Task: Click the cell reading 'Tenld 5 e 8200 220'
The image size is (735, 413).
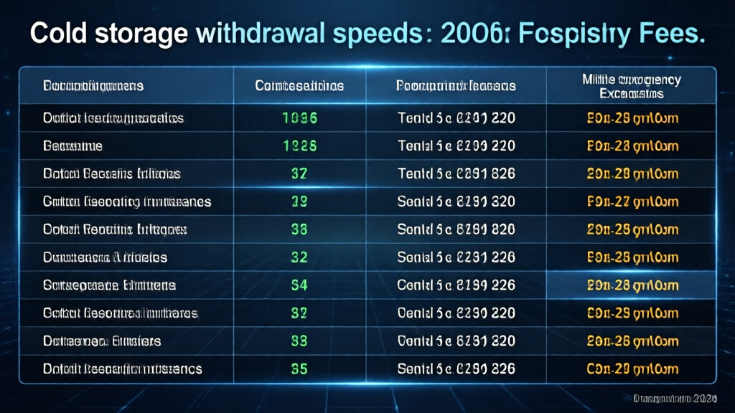Action: [x=456, y=146]
